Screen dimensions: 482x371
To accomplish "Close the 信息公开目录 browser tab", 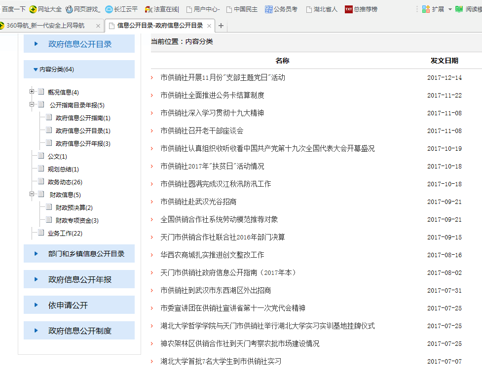I will coord(209,26).
